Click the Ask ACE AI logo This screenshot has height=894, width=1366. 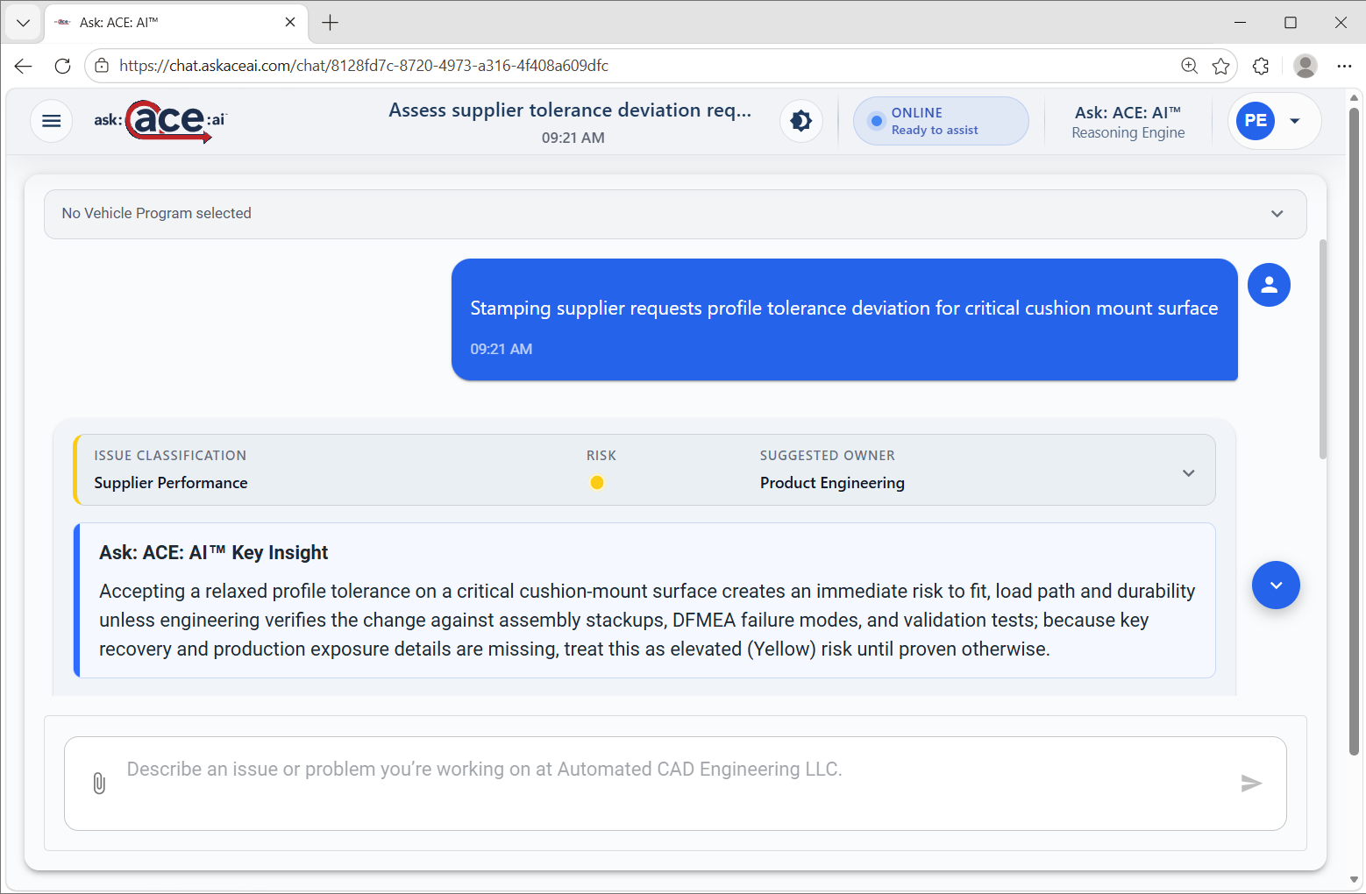click(x=160, y=121)
